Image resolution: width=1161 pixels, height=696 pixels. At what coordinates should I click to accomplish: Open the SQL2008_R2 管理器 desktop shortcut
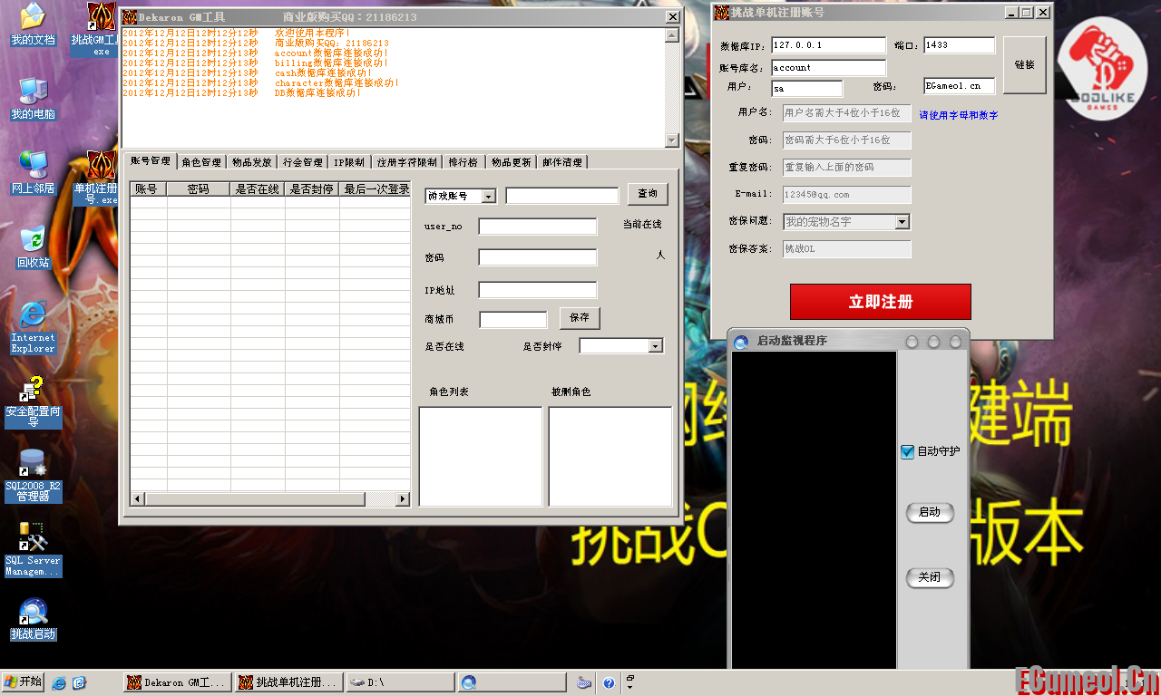click(33, 464)
